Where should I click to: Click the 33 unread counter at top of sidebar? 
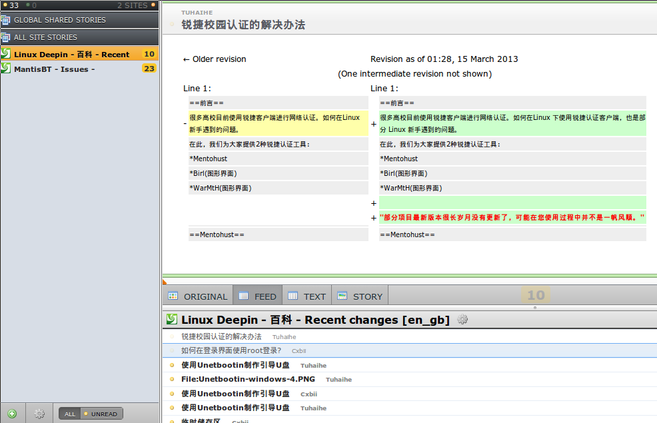(11, 5)
